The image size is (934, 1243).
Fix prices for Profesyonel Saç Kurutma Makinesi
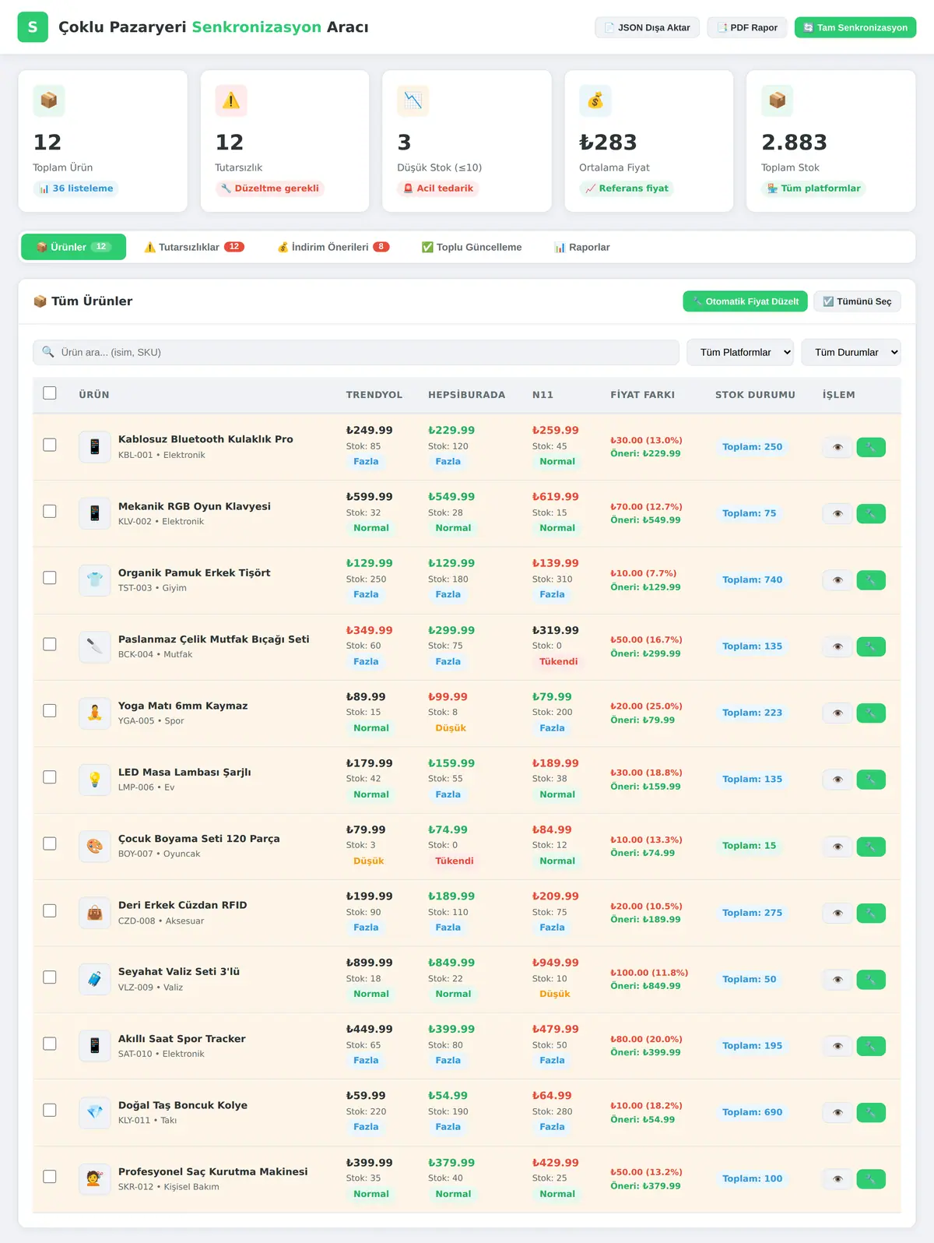[x=871, y=1179]
